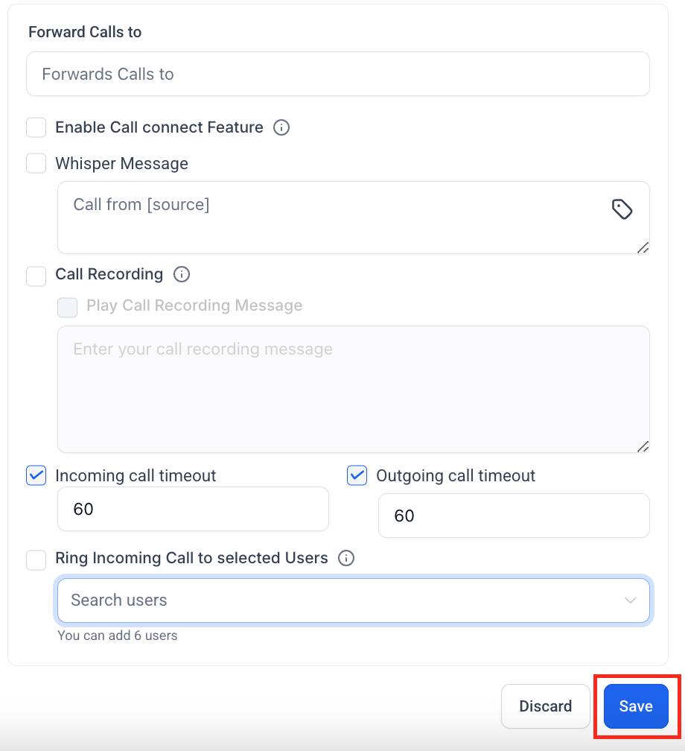The image size is (685, 751).
Task: Select the Outgoing call timeout value field
Action: (514, 516)
